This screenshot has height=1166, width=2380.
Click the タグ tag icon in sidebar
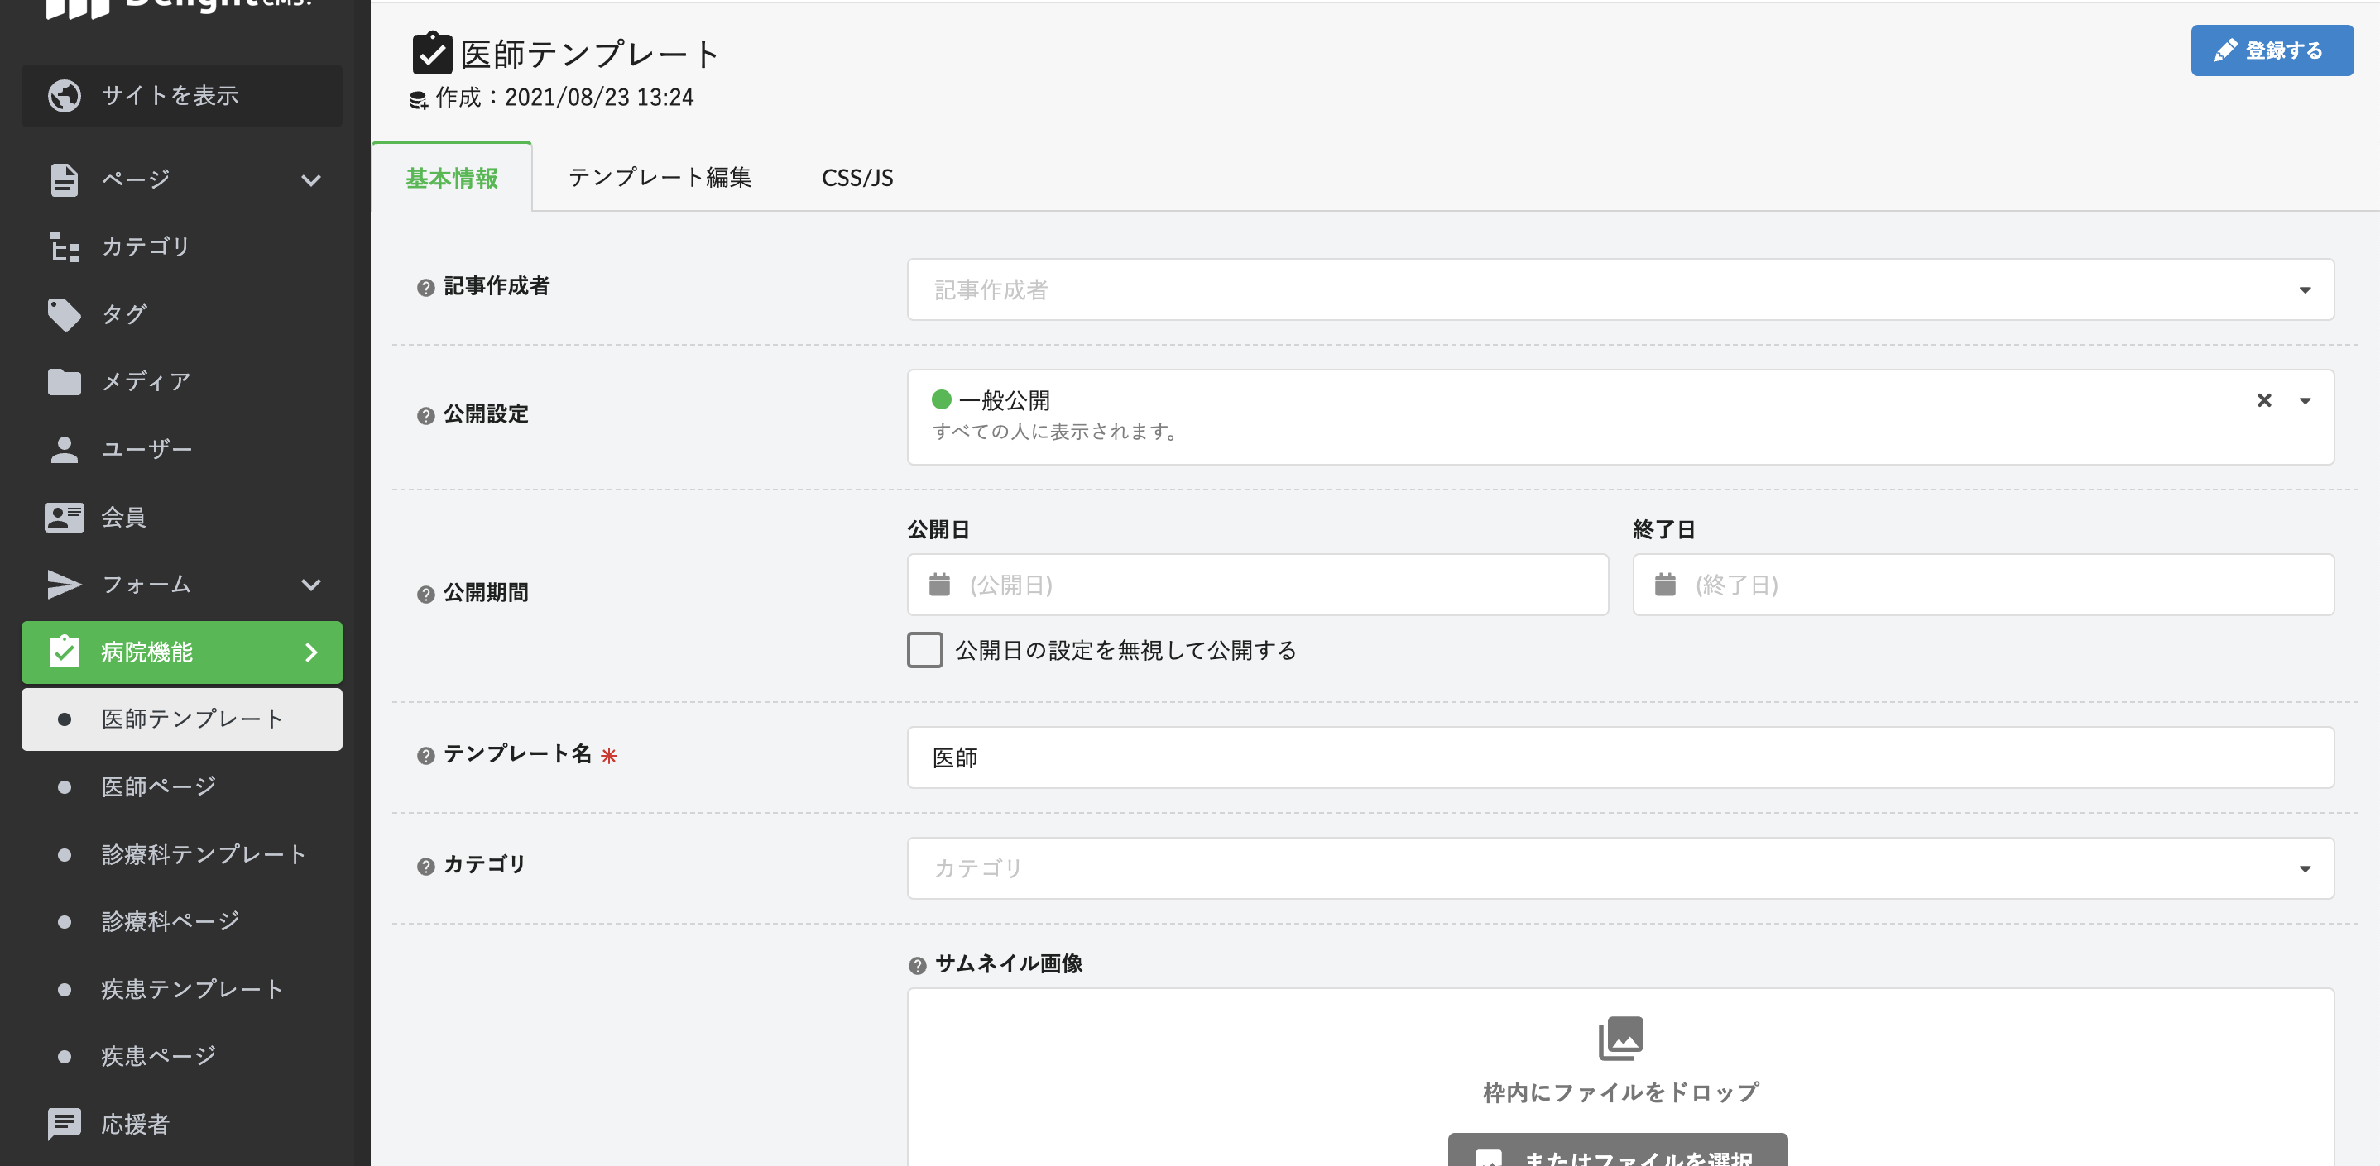pyautogui.click(x=64, y=314)
